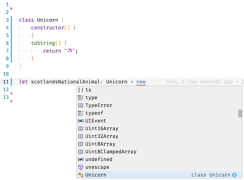Select Uint8ClampedArray suggestion
The image size is (244, 180).
coord(111,152)
